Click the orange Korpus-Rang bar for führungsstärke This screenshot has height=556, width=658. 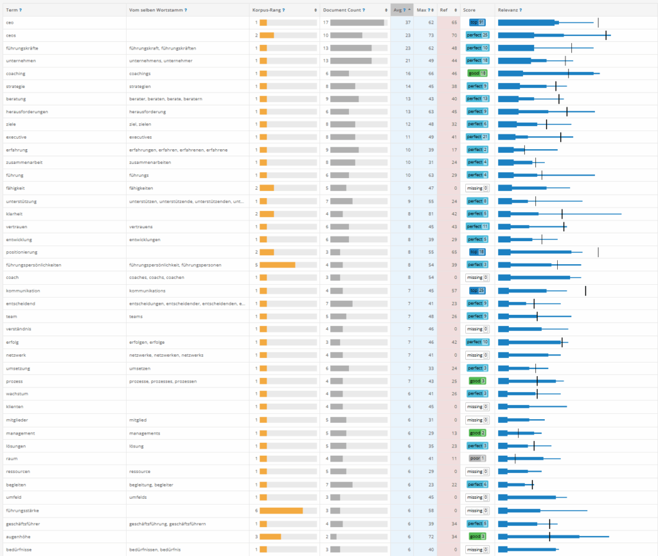(x=281, y=510)
